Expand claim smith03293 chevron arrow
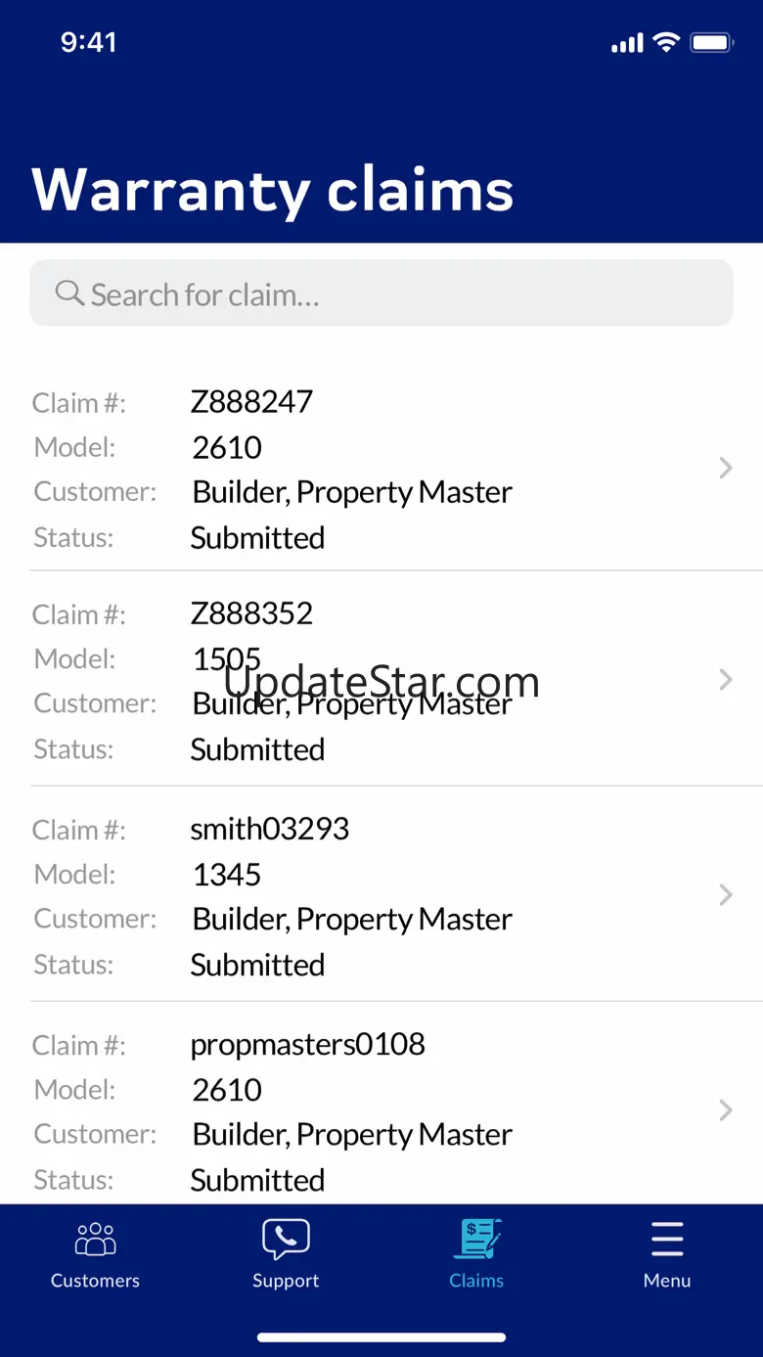 725,895
